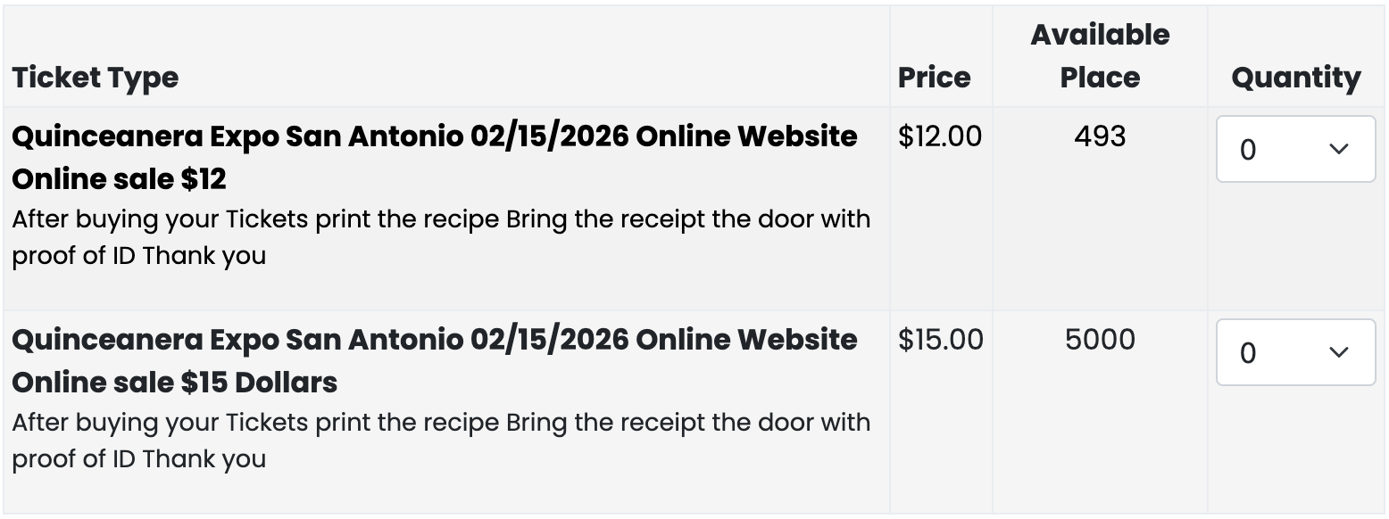Click the 5000 available places number

(x=1100, y=340)
